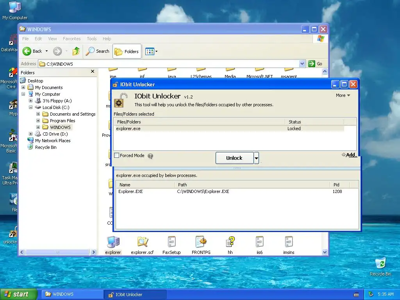Click the Unlock button
The height and width of the screenshot is (300, 400).
[x=234, y=158]
